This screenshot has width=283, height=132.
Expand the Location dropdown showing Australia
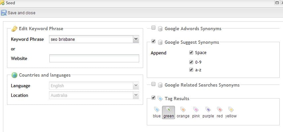(136, 95)
